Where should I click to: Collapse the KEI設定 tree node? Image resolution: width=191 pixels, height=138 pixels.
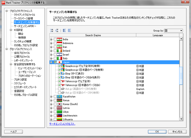click(x=11, y=30)
